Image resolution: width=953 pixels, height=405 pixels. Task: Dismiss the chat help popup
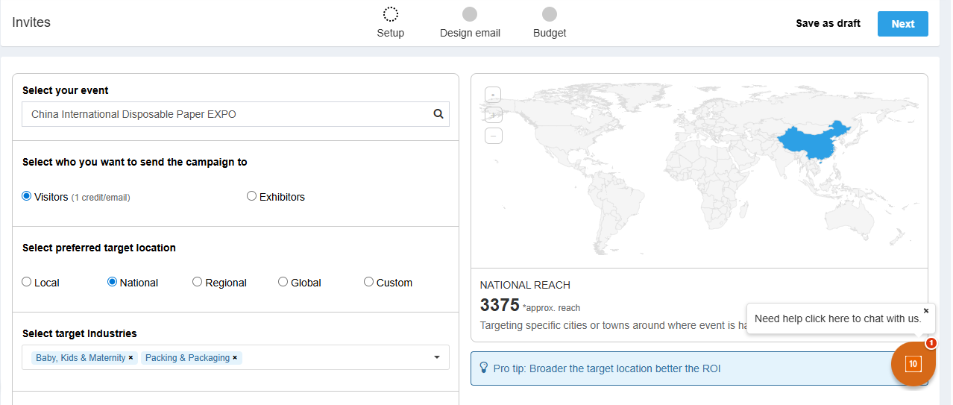(926, 310)
